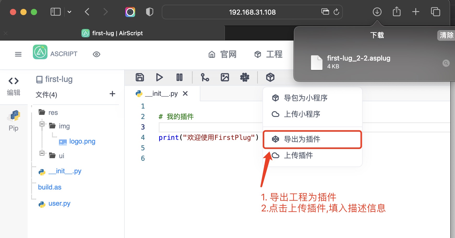Open the 官网 official site link
Screen dimensions: 455x238
[x=223, y=54]
